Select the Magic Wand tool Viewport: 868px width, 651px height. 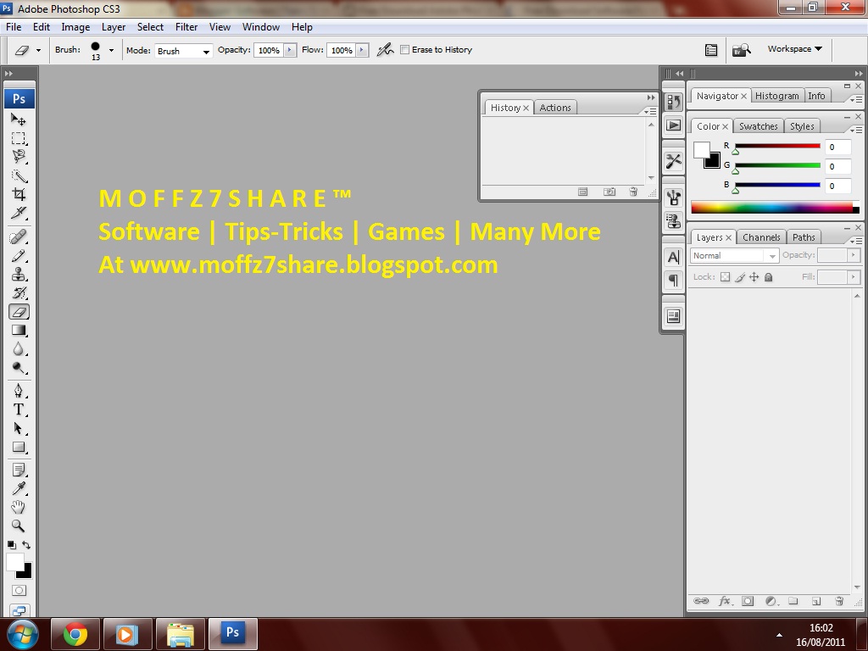click(19, 176)
